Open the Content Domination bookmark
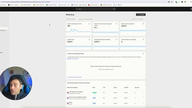This screenshot has width=192, height=108. tap(52, 5)
